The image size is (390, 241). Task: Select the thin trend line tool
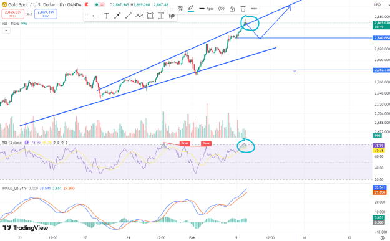(128, 16)
